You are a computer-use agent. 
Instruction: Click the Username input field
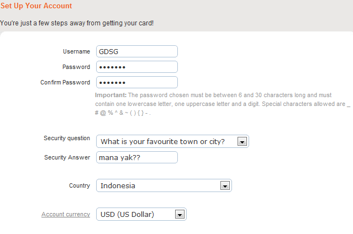[x=136, y=51]
